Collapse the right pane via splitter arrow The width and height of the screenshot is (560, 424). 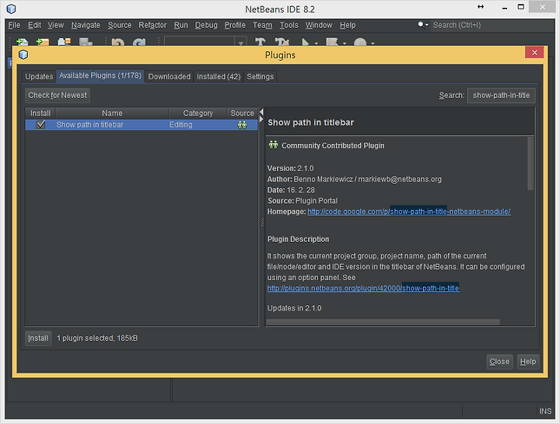tap(261, 119)
